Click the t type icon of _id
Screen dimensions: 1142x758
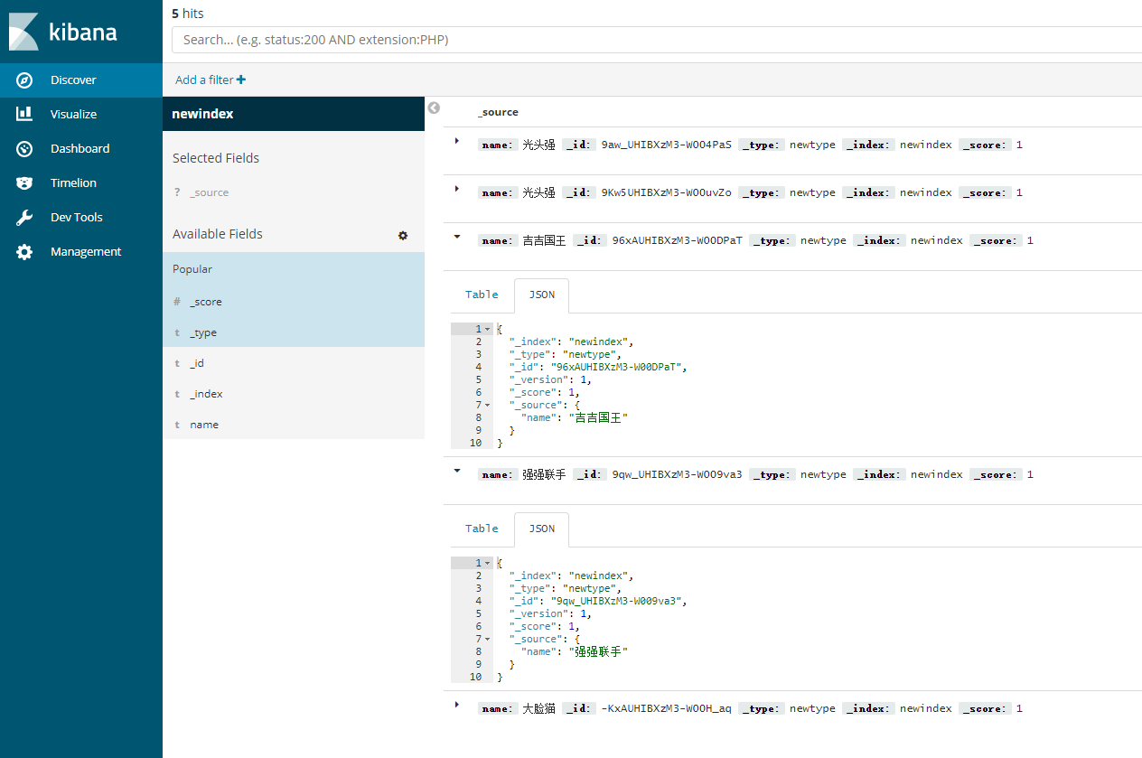[x=177, y=363]
